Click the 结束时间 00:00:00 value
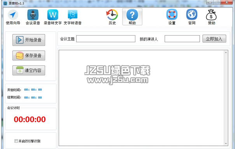Screen dimensions: 235x149 (33, 98)
